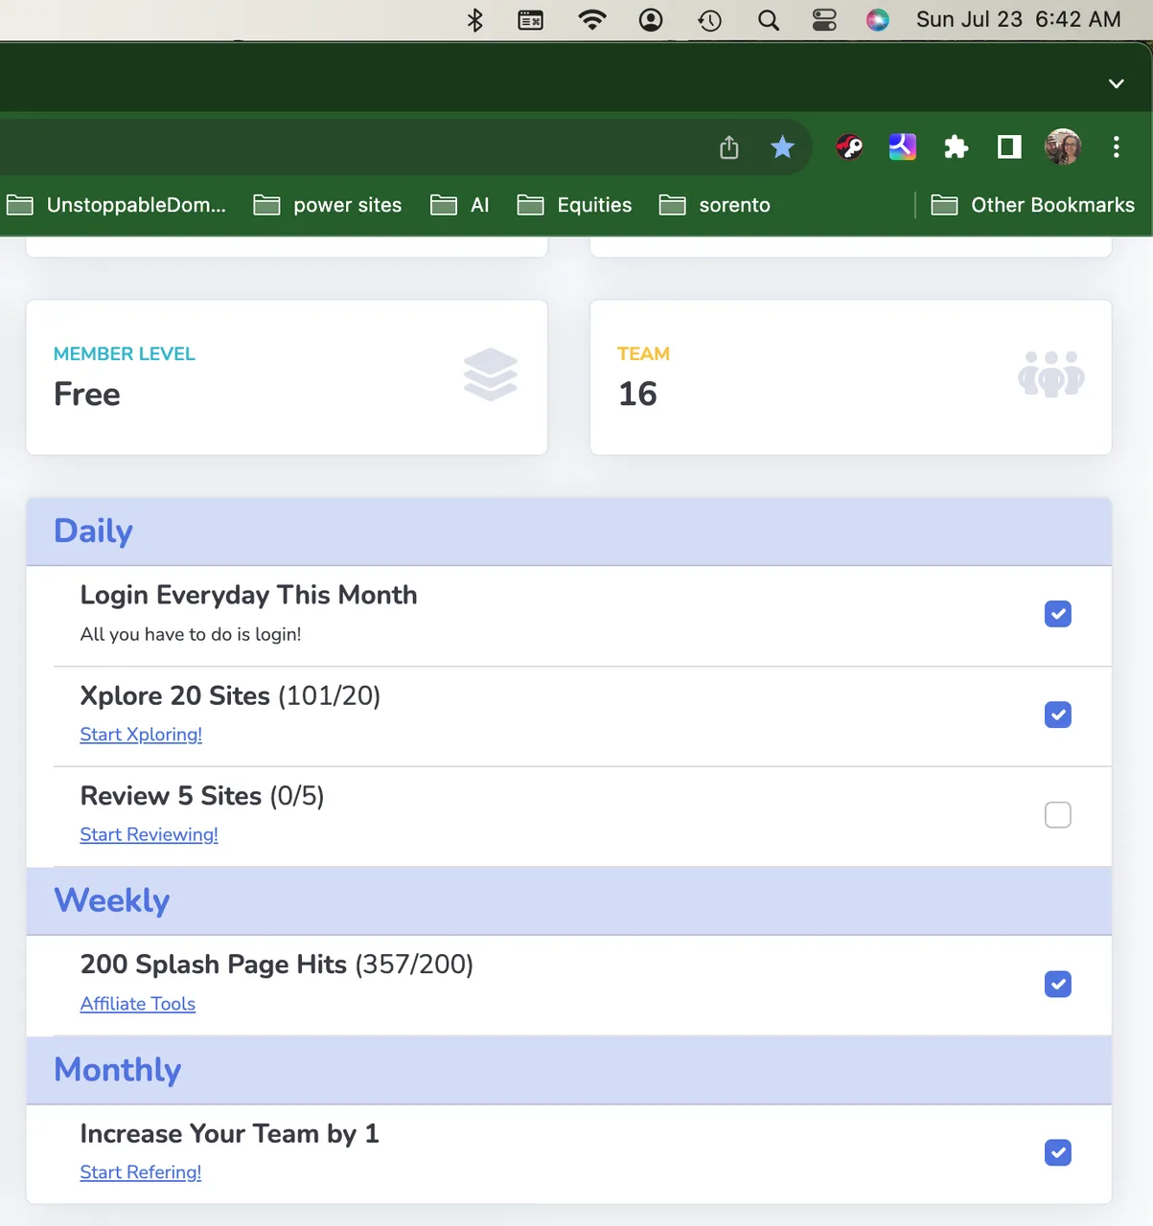Open the Chrome three-dot menu
This screenshot has width=1153, height=1226.
pyautogui.click(x=1116, y=147)
